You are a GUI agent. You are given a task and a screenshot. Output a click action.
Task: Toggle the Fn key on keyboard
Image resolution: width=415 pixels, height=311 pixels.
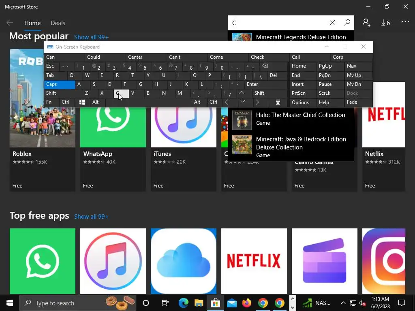click(51, 102)
